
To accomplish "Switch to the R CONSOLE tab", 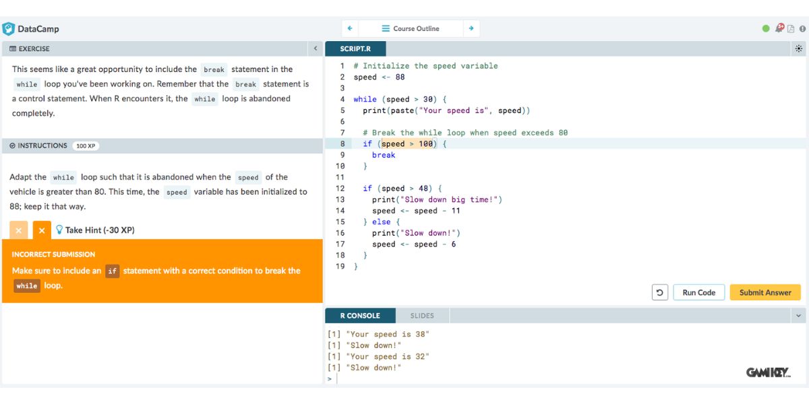I will [x=359, y=315].
